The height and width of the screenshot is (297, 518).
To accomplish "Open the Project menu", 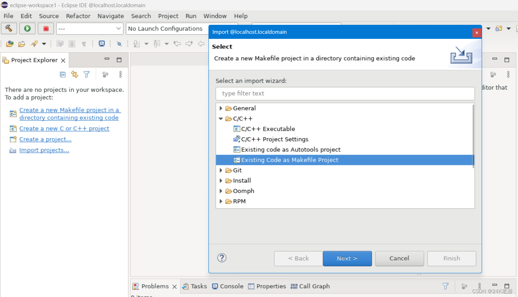I will (x=168, y=16).
